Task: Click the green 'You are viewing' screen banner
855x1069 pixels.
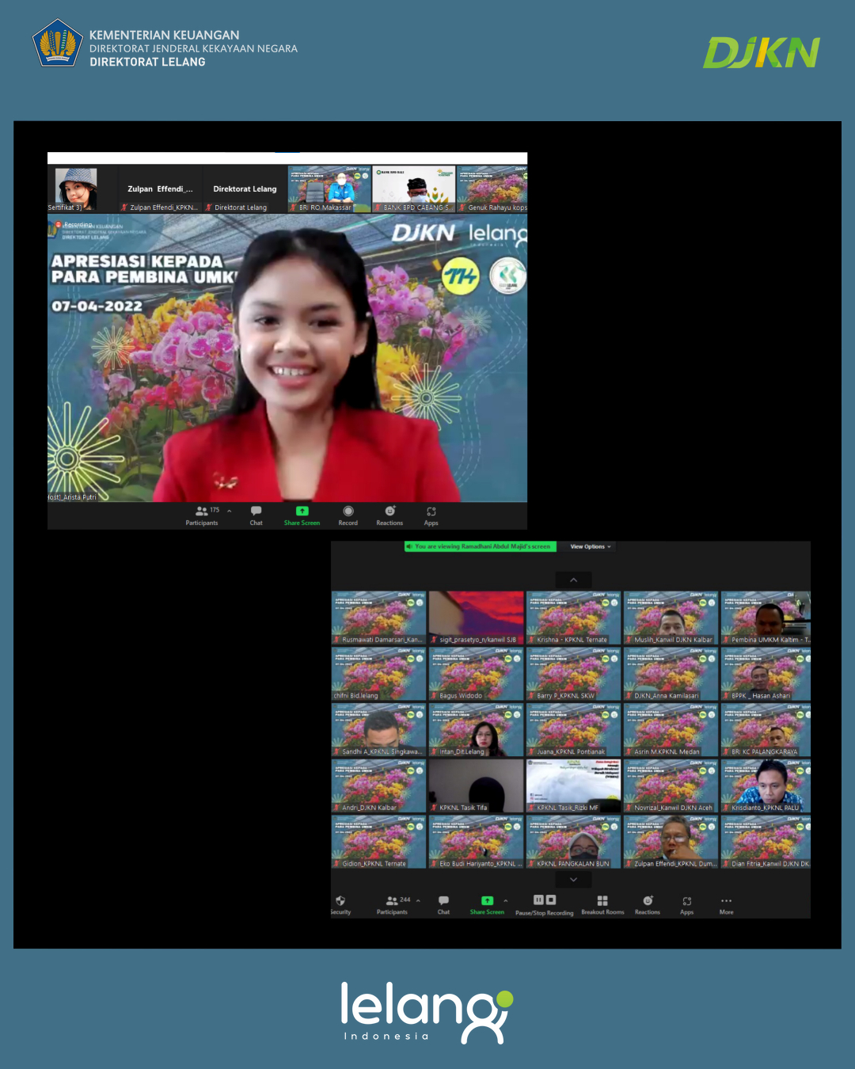Action: [x=481, y=546]
